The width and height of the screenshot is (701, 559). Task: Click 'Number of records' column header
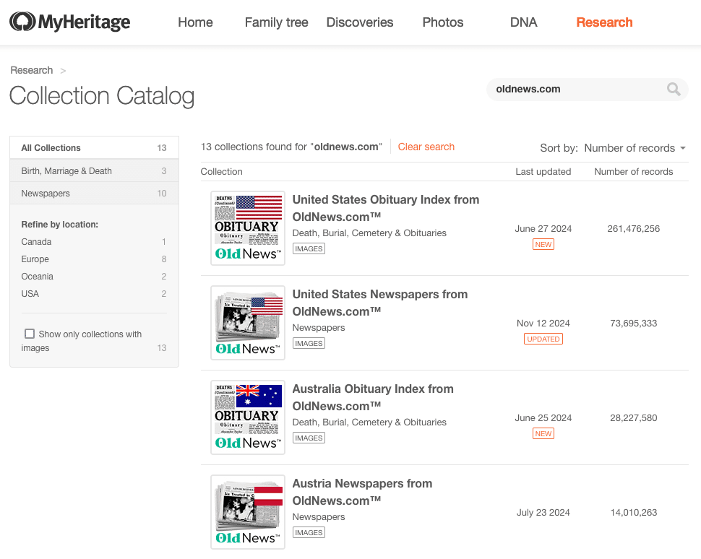click(x=634, y=172)
